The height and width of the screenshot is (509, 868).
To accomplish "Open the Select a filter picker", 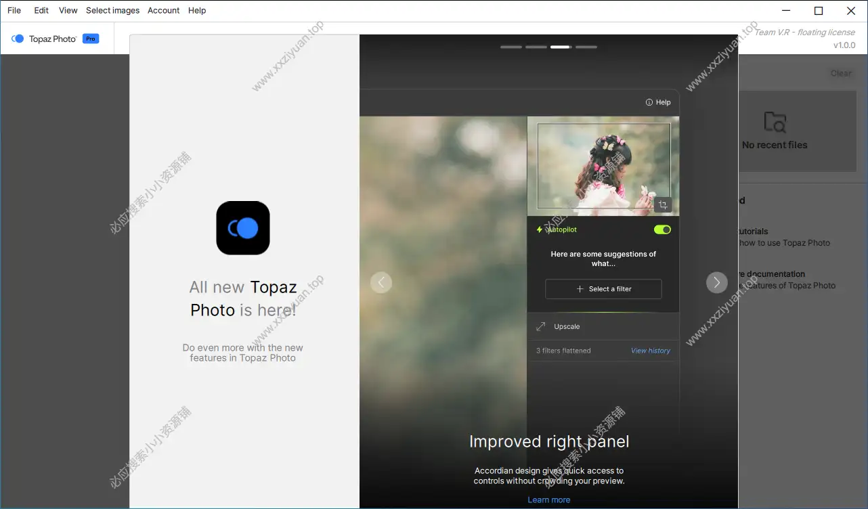I will pyautogui.click(x=603, y=289).
